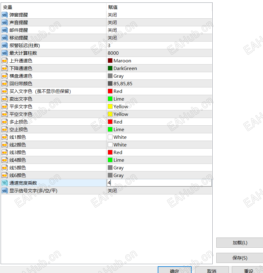The height and width of the screenshot is (273, 263).
Task: Select the Maroon swatch for 上升通道色
Action: 110,61
